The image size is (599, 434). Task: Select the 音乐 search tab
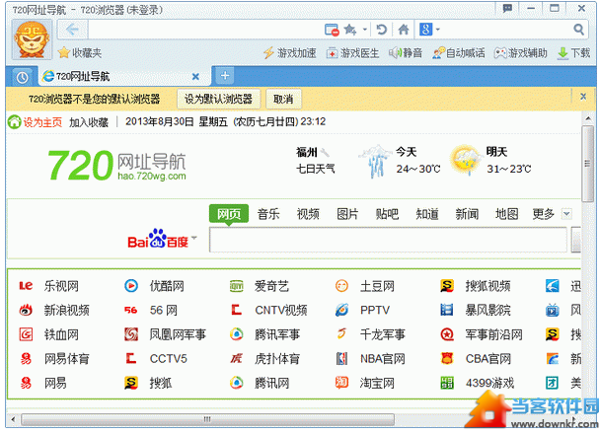[x=268, y=214]
